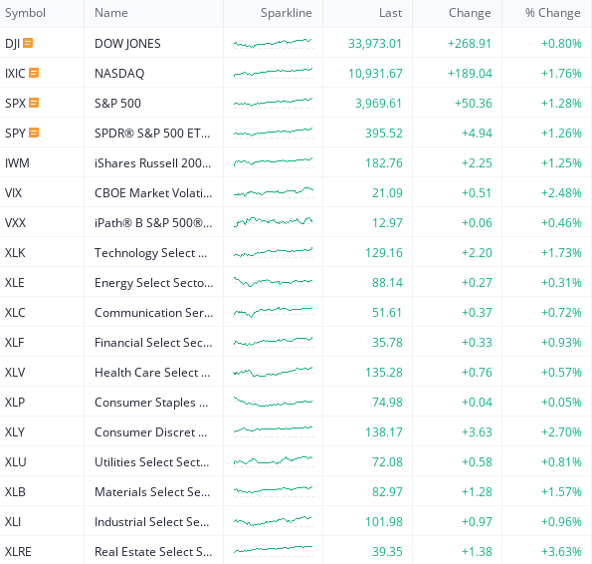Click the NASDAQ name
The height and width of the screenshot is (564, 592).
[x=119, y=74]
